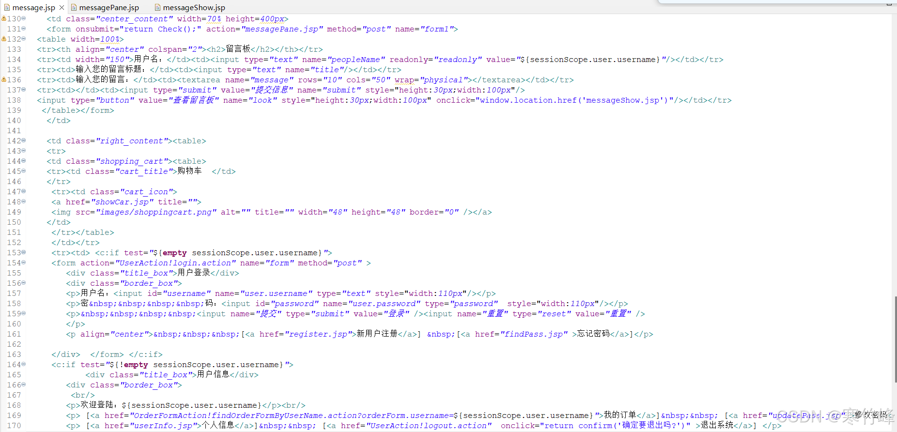This screenshot has height=432, width=897.
Task: Click 'messageShow.jsp' in the onclick on line 138
Action: click(x=625, y=100)
